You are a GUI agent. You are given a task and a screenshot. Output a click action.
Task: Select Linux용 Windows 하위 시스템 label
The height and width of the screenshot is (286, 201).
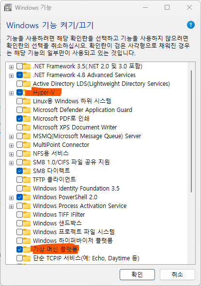72,101
